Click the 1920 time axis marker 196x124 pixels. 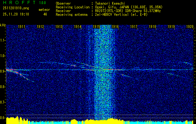coord(190,26)
